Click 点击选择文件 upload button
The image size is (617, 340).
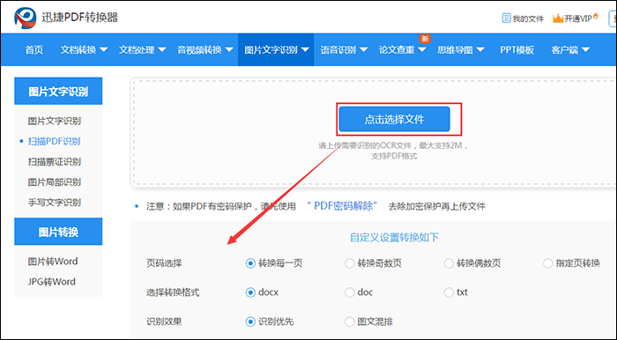[394, 119]
